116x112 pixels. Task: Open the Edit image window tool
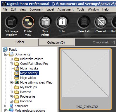pyautogui.click(x=11, y=22)
